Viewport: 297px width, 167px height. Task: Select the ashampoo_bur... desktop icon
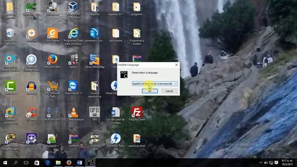coord(95,35)
